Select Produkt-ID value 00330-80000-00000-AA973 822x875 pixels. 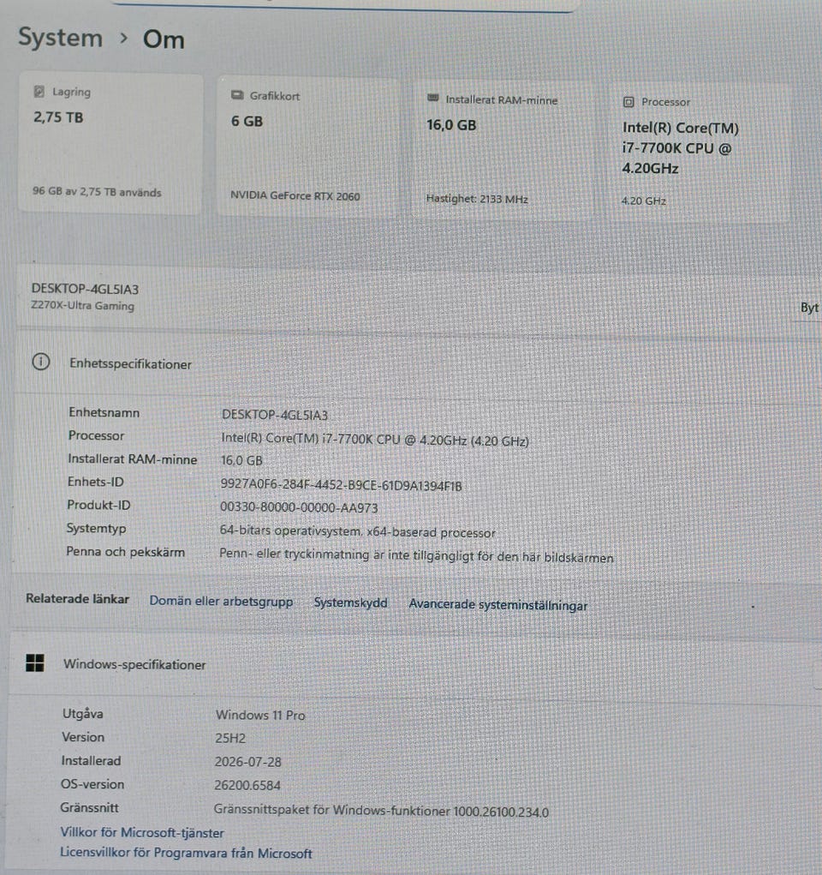299,507
